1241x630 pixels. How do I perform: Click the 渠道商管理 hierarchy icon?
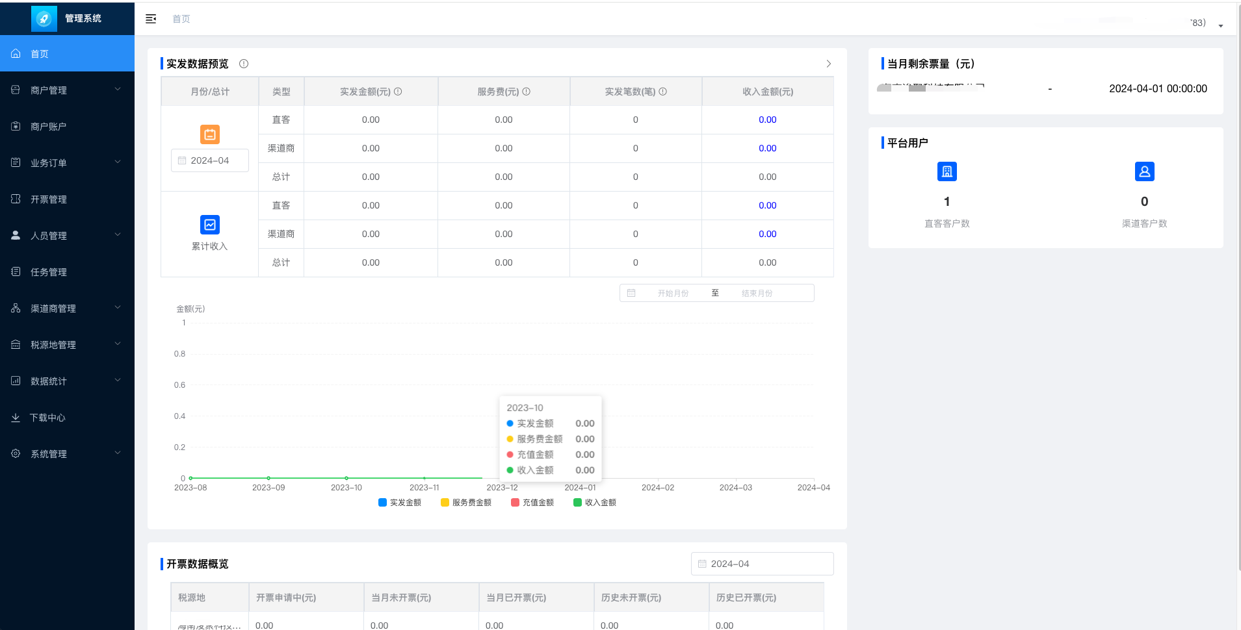click(x=16, y=308)
